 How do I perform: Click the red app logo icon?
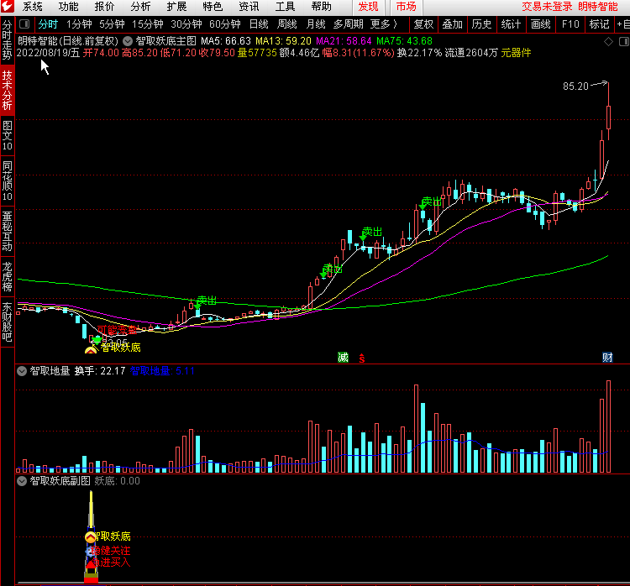click(8, 7)
